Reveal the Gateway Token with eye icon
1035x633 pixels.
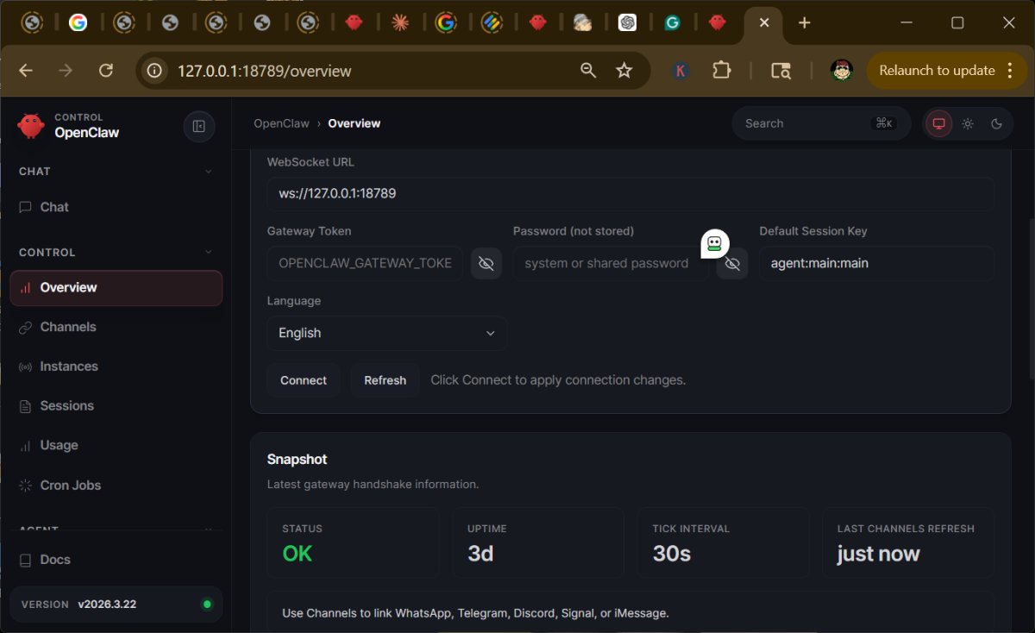pos(486,263)
